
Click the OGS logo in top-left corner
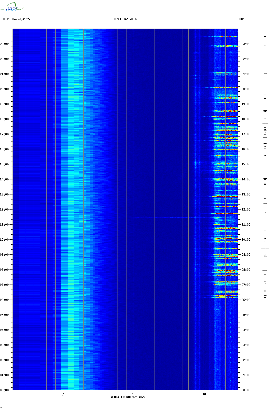11,7
